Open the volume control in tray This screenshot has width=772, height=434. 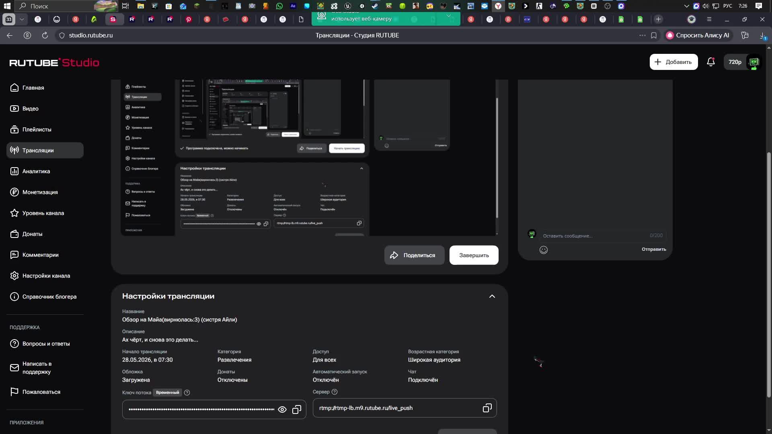click(706, 6)
